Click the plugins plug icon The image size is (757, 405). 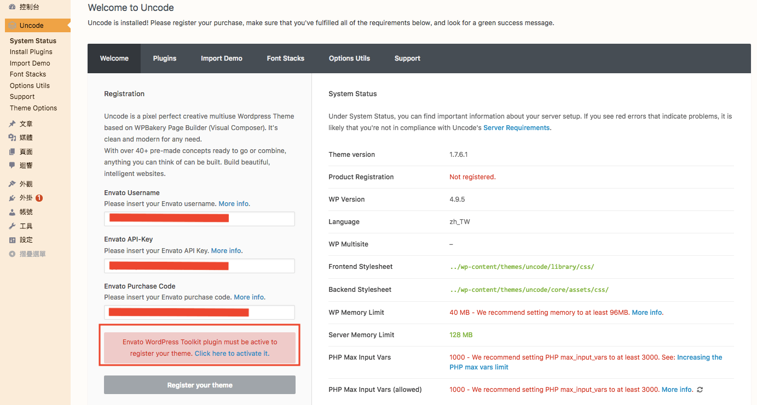tap(12, 198)
